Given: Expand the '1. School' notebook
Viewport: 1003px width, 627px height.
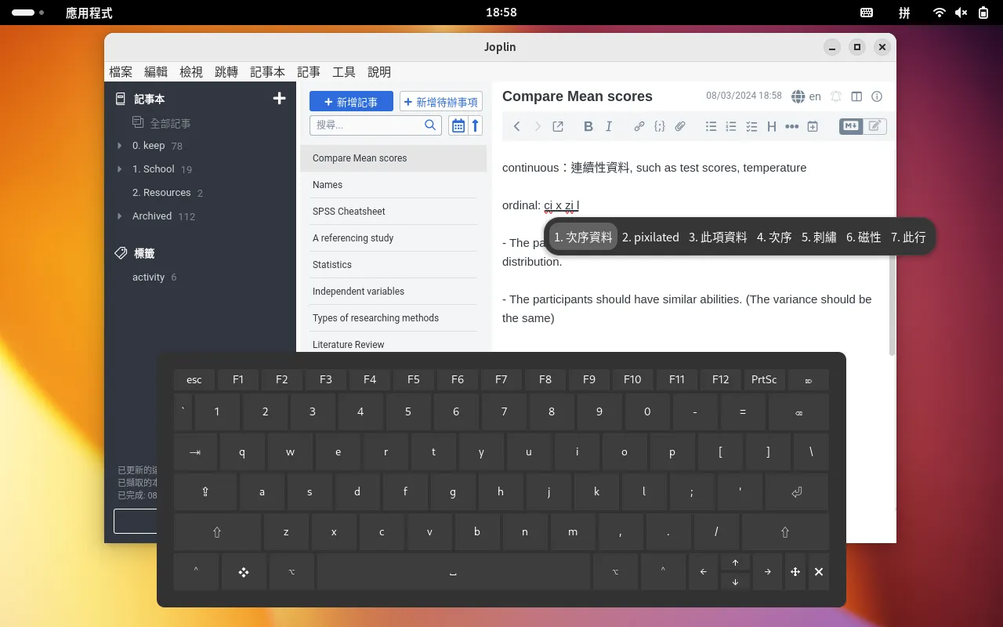Looking at the screenshot, I should (x=120, y=169).
